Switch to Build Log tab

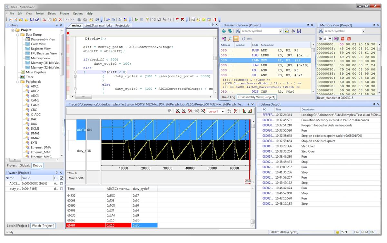coord(229,97)
